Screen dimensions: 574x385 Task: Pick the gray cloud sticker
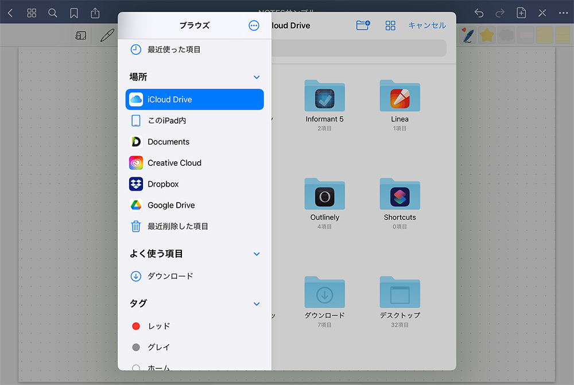point(507,36)
